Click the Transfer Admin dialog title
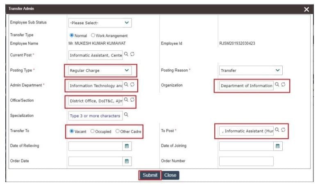The image size is (320, 184). click(x=21, y=9)
